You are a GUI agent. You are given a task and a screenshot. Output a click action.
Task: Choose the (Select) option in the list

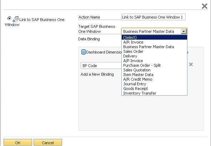pos(154,37)
